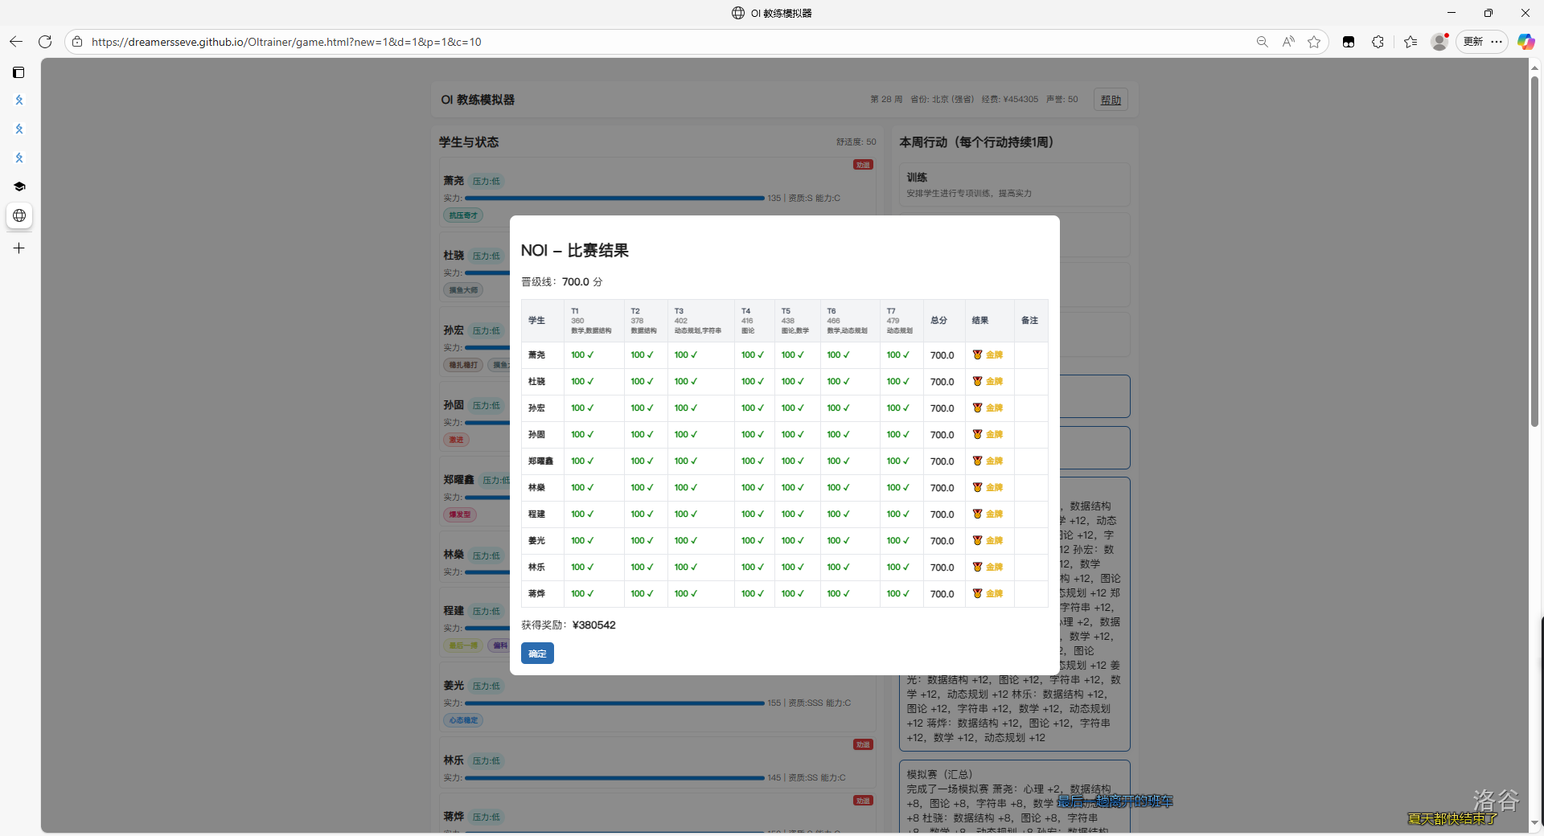
Task: Refresh the current page
Action: (x=45, y=42)
